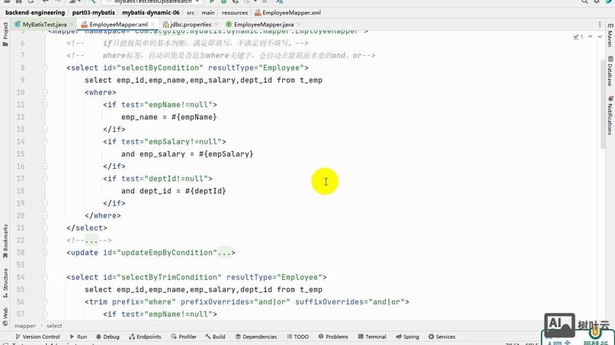The width and height of the screenshot is (615, 345).
Task: Open the Spring tool window
Action: (x=407, y=337)
